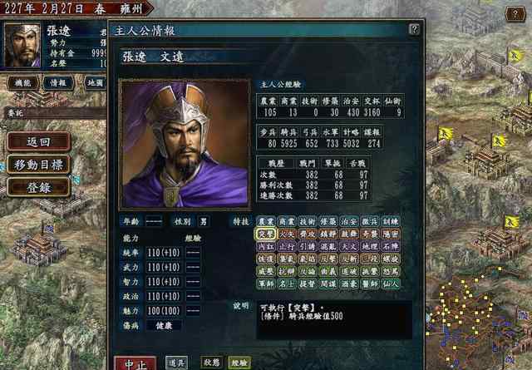Click the red 中止 button
The height and width of the screenshot is (370, 532).
tap(135, 363)
